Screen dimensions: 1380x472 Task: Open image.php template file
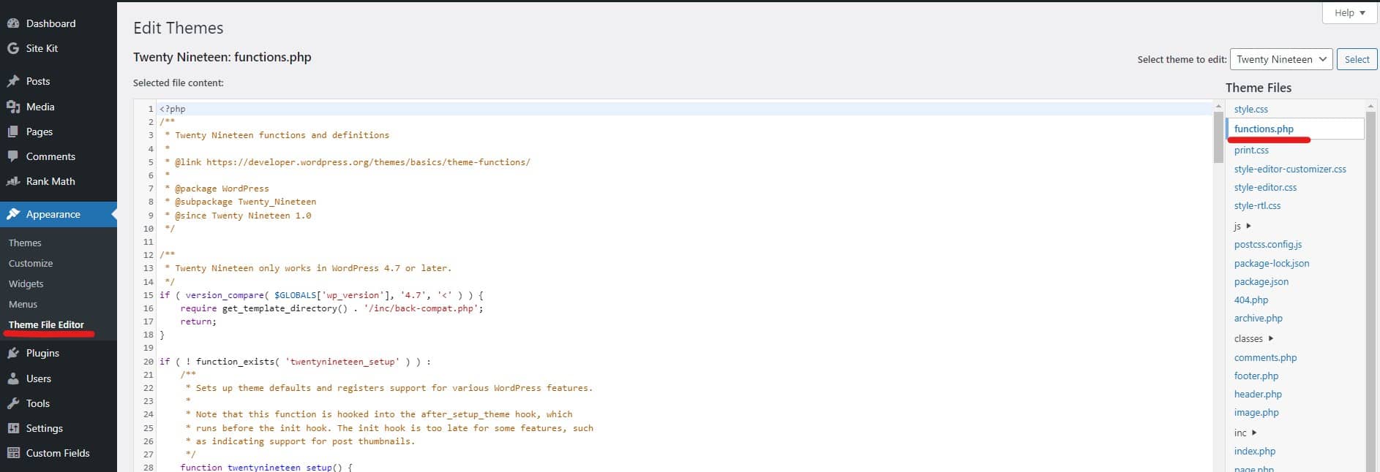point(1256,412)
